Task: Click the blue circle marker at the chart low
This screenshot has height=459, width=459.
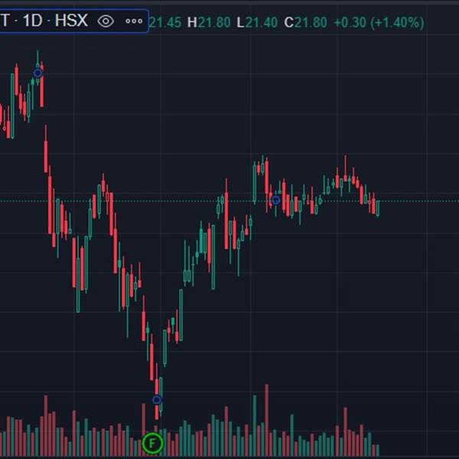Action: coord(157,399)
